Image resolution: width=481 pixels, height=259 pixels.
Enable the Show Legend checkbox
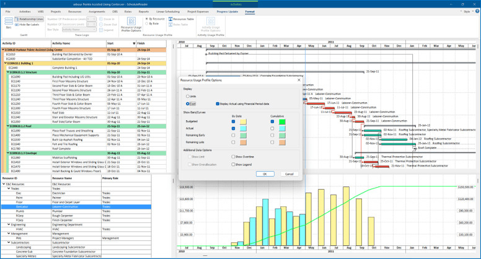click(233, 165)
